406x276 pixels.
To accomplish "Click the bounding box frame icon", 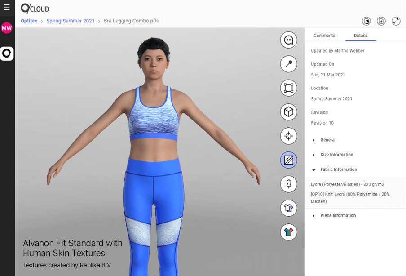I will [288, 88].
